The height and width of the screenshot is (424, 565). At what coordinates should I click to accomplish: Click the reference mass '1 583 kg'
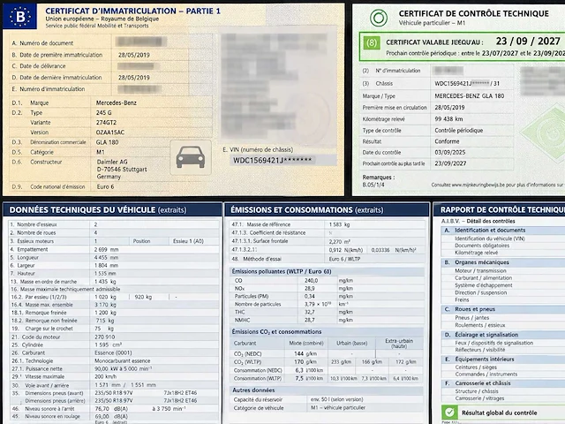click(x=339, y=224)
